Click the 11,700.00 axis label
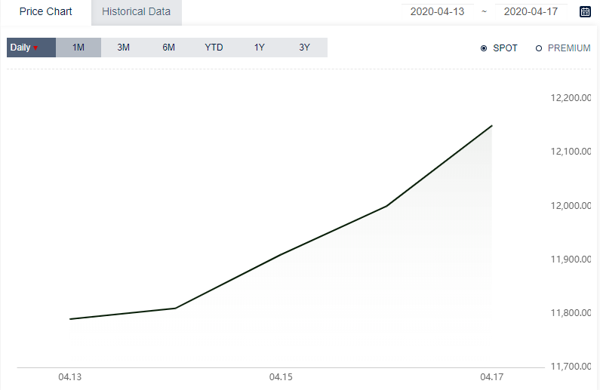This screenshot has width=600, height=390. click(571, 367)
